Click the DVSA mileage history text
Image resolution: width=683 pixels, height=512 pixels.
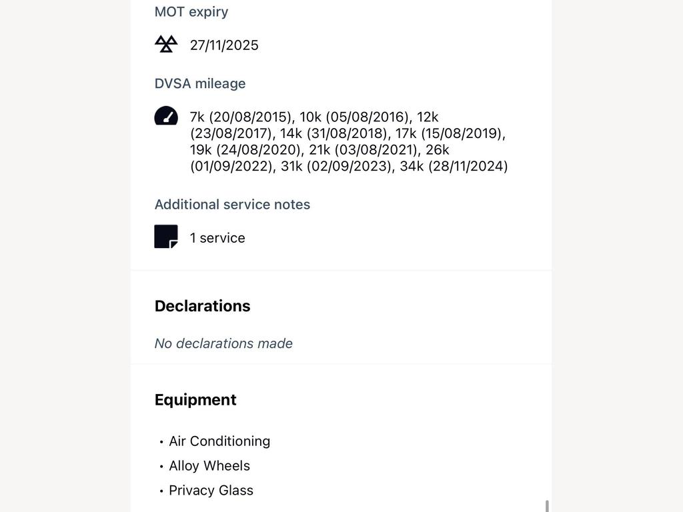[x=348, y=141]
